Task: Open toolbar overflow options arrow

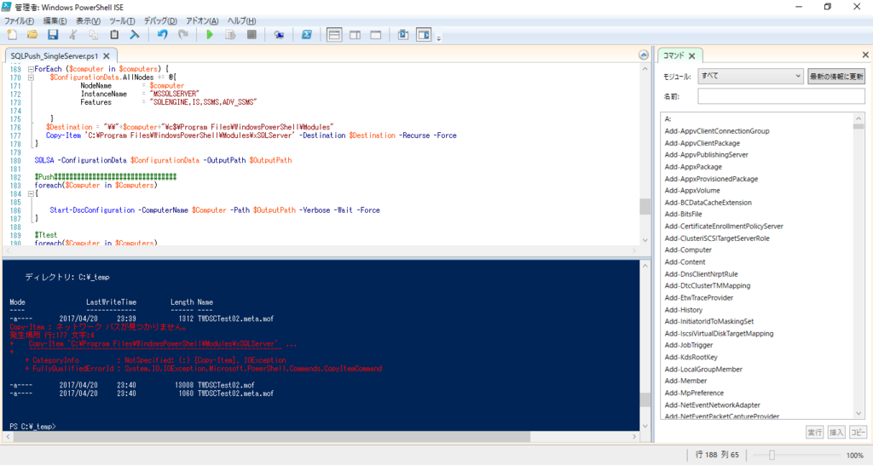Action: pyautogui.click(x=439, y=38)
